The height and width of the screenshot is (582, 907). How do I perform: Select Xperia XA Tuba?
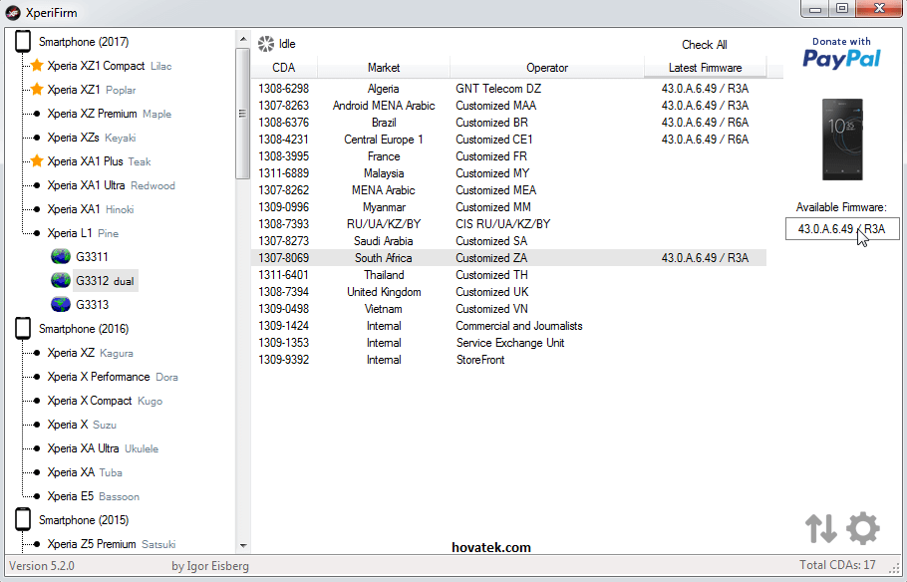pos(85,472)
